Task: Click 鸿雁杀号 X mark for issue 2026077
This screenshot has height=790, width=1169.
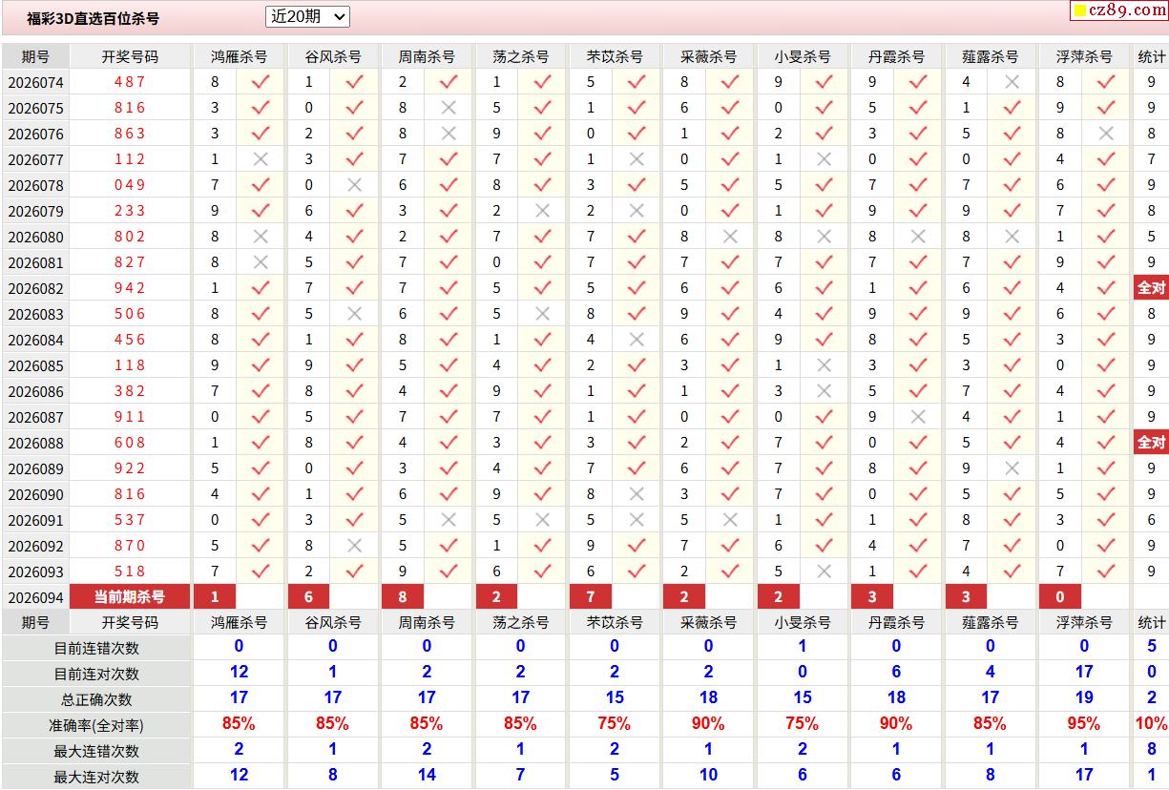Action: coord(260,159)
